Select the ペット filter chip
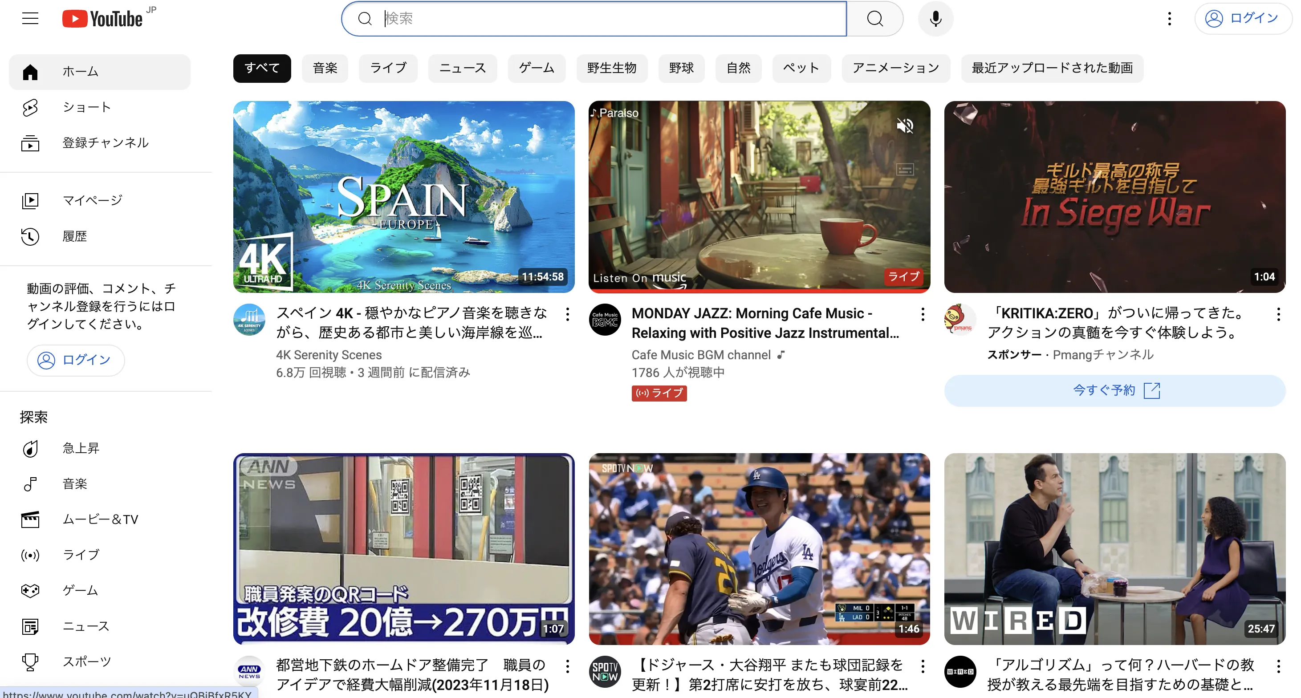The image size is (1301, 698). [x=801, y=68]
